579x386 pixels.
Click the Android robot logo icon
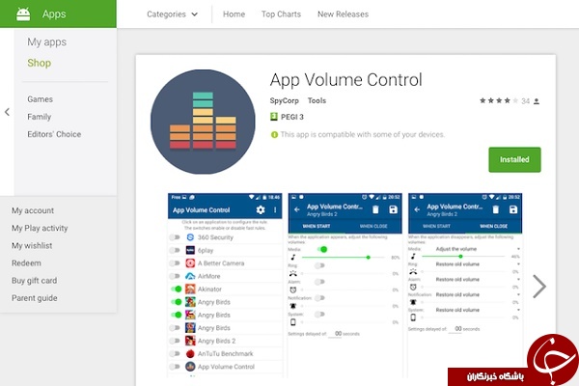click(23, 14)
